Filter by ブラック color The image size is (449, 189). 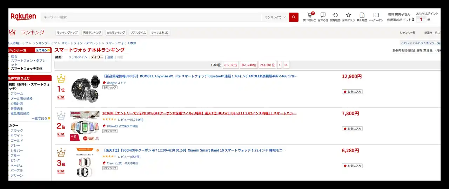click(x=17, y=131)
